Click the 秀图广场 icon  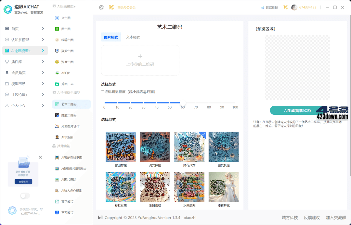coord(57,84)
